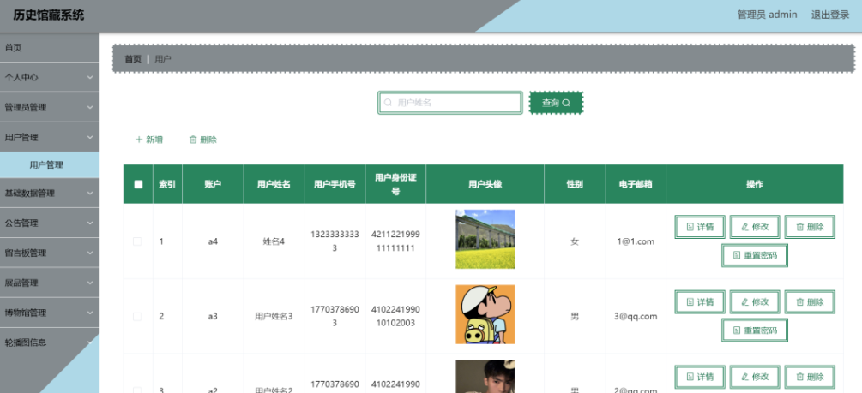
Task: Check the checkbox for row a4
Action: 137,241
